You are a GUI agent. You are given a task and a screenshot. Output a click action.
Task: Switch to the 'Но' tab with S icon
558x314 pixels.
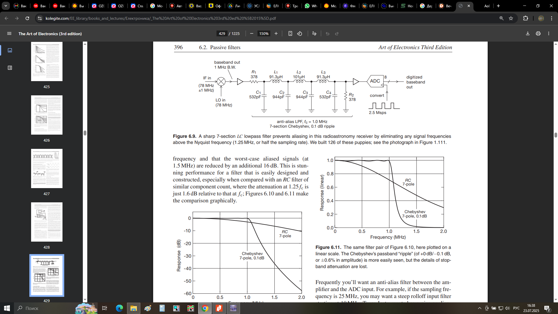[x=407, y=6]
